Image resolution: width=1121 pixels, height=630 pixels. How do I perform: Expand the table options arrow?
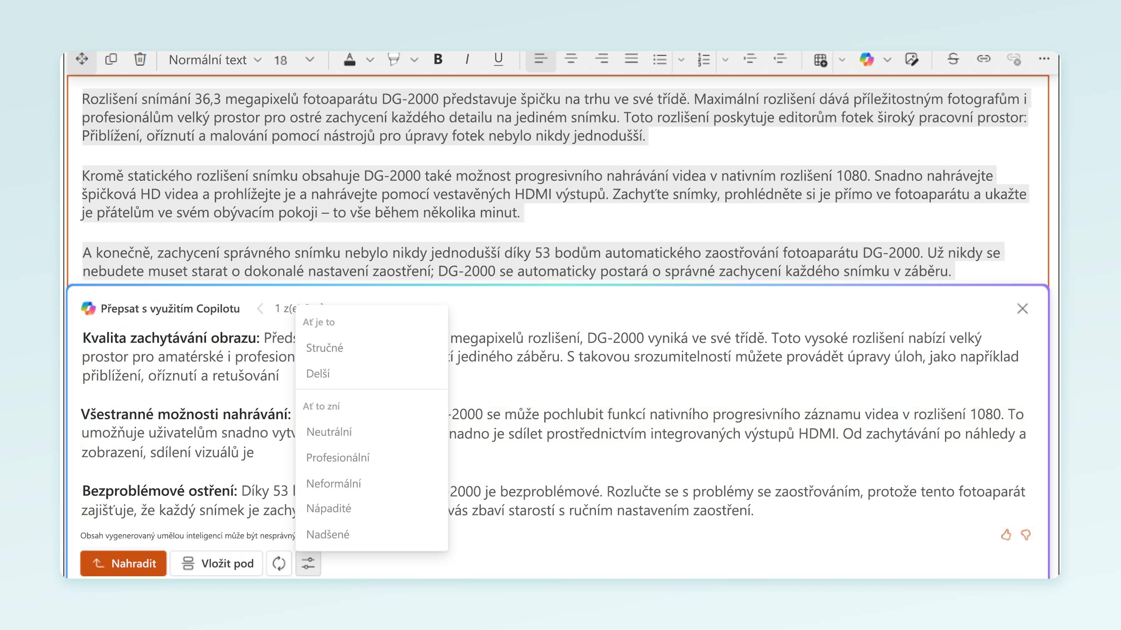point(842,60)
